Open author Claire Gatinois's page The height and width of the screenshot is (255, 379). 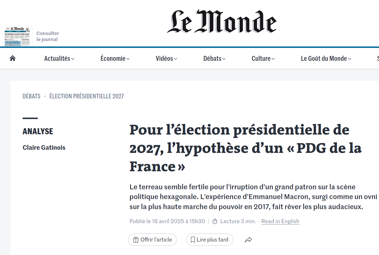(x=44, y=148)
